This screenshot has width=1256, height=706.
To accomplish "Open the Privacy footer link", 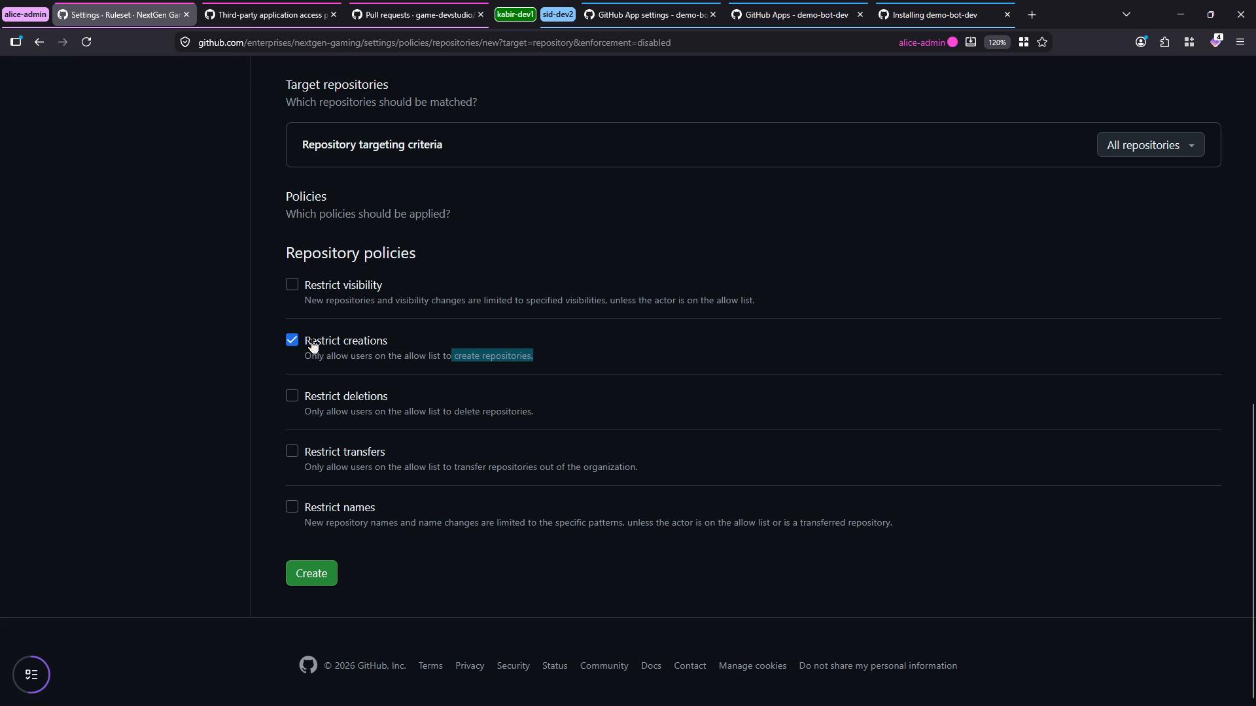I will click(470, 665).
